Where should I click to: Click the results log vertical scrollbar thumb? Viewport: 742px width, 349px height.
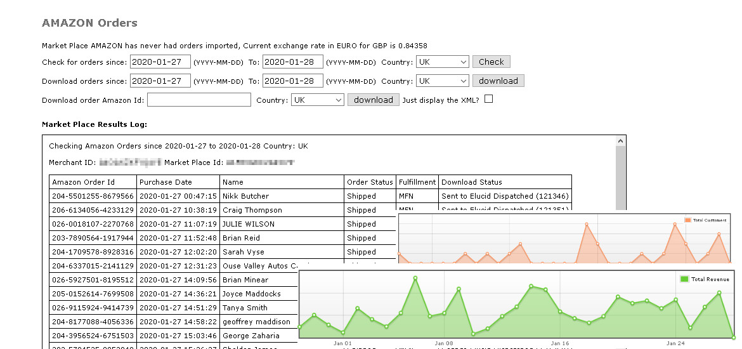(x=620, y=178)
